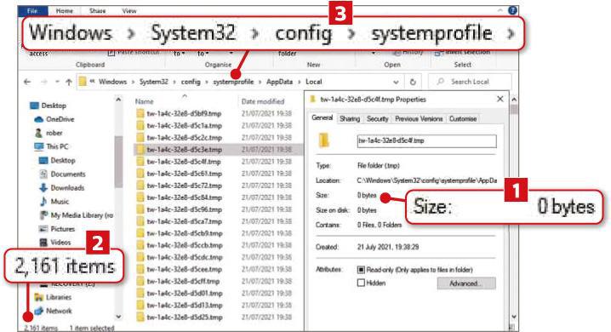Screen dimensions: 611x332
Task: Sort by the Name column header
Action: 144,101
